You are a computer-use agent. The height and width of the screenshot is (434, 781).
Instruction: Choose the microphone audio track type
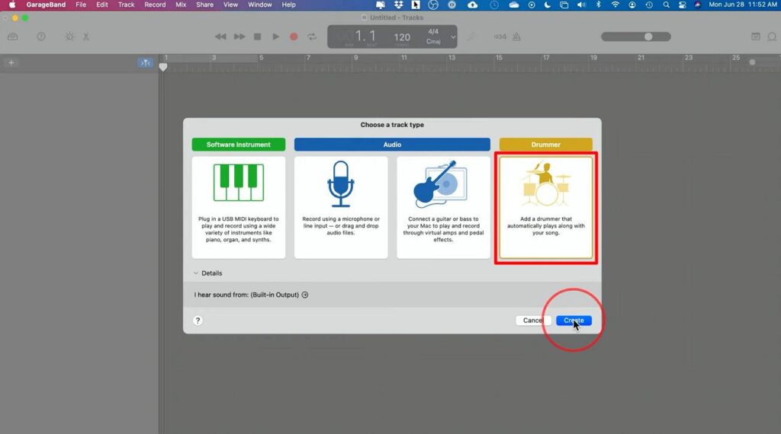(340, 206)
